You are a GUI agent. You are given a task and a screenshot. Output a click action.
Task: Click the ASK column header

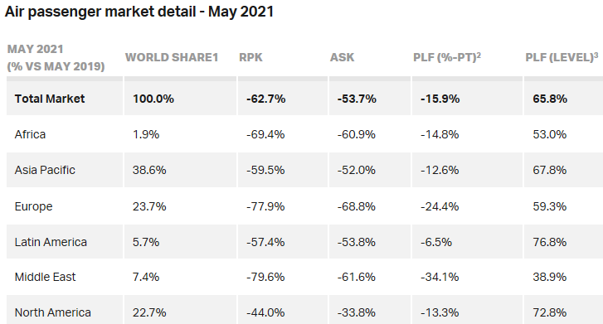pyautogui.click(x=342, y=57)
